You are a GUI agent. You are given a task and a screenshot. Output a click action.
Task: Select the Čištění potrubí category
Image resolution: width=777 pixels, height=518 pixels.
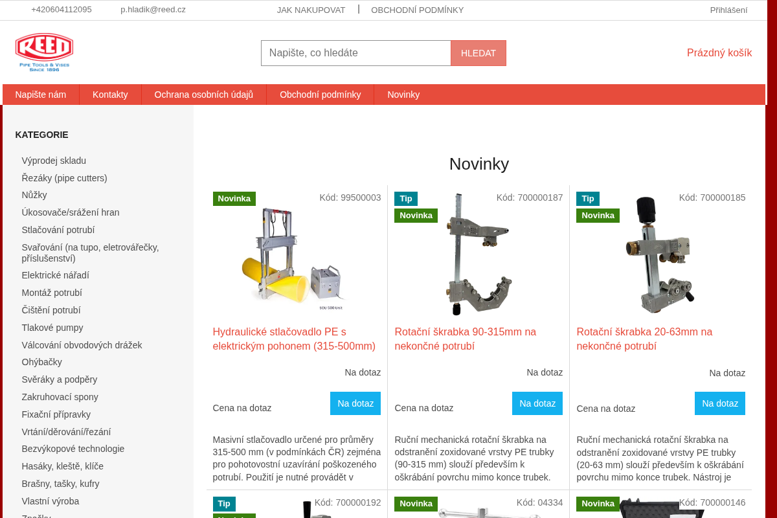pos(51,310)
